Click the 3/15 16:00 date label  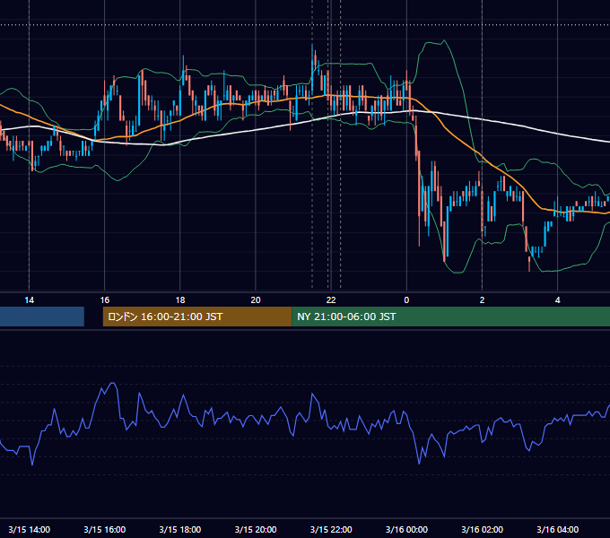(105, 529)
